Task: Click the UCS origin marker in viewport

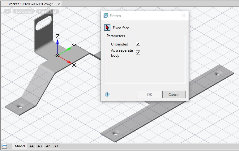Action: [58, 55]
